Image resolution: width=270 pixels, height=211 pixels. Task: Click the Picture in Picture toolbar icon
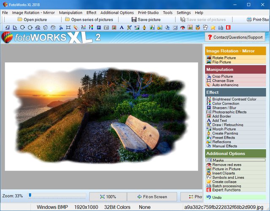pyautogui.click(x=190, y=27)
